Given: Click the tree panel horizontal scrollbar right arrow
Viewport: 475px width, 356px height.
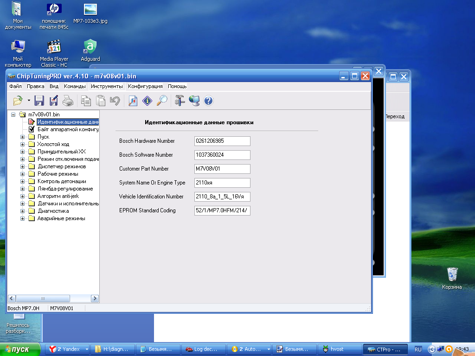Looking at the screenshot, I should tap(95, 299).
